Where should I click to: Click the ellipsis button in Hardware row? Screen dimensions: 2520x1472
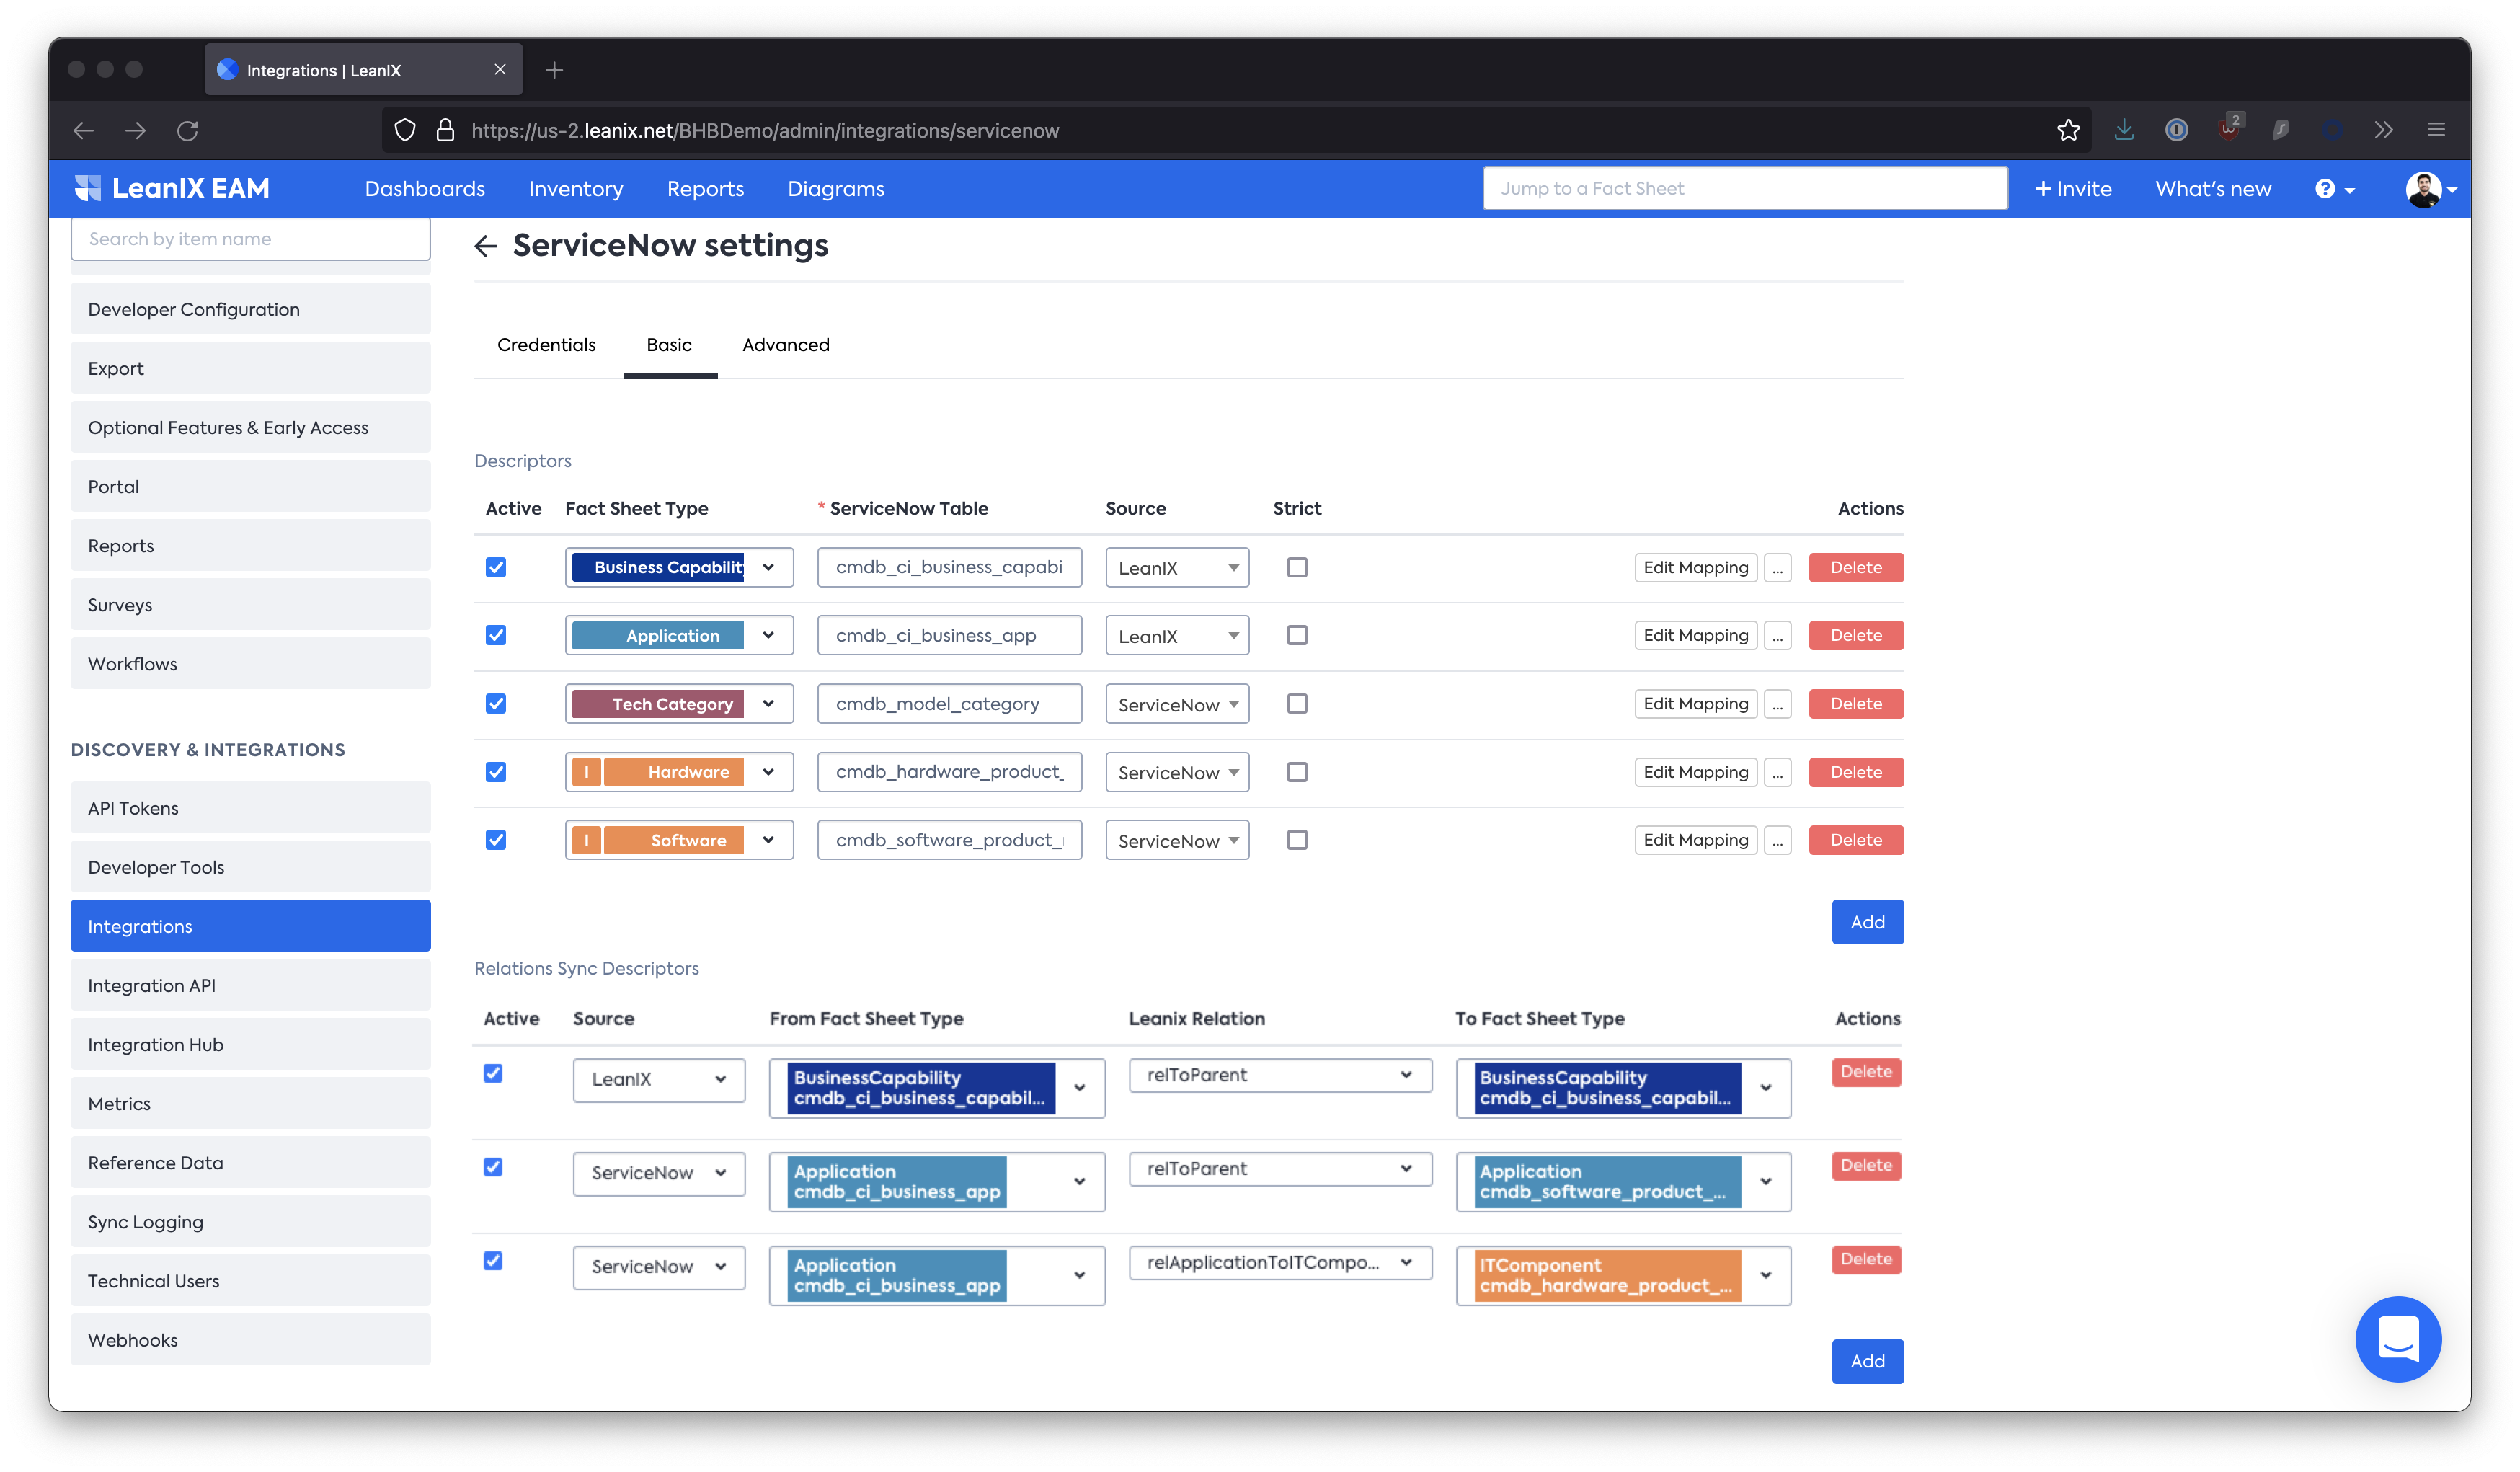click(x=1777, y=772)
